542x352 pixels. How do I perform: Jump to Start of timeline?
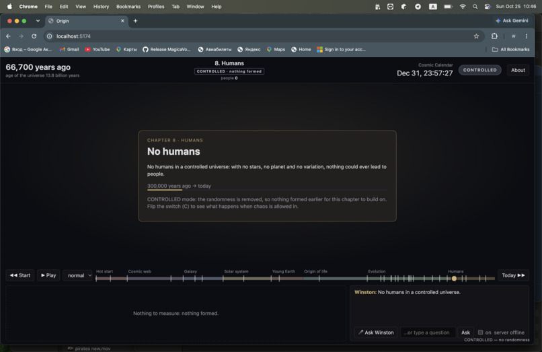20,275
